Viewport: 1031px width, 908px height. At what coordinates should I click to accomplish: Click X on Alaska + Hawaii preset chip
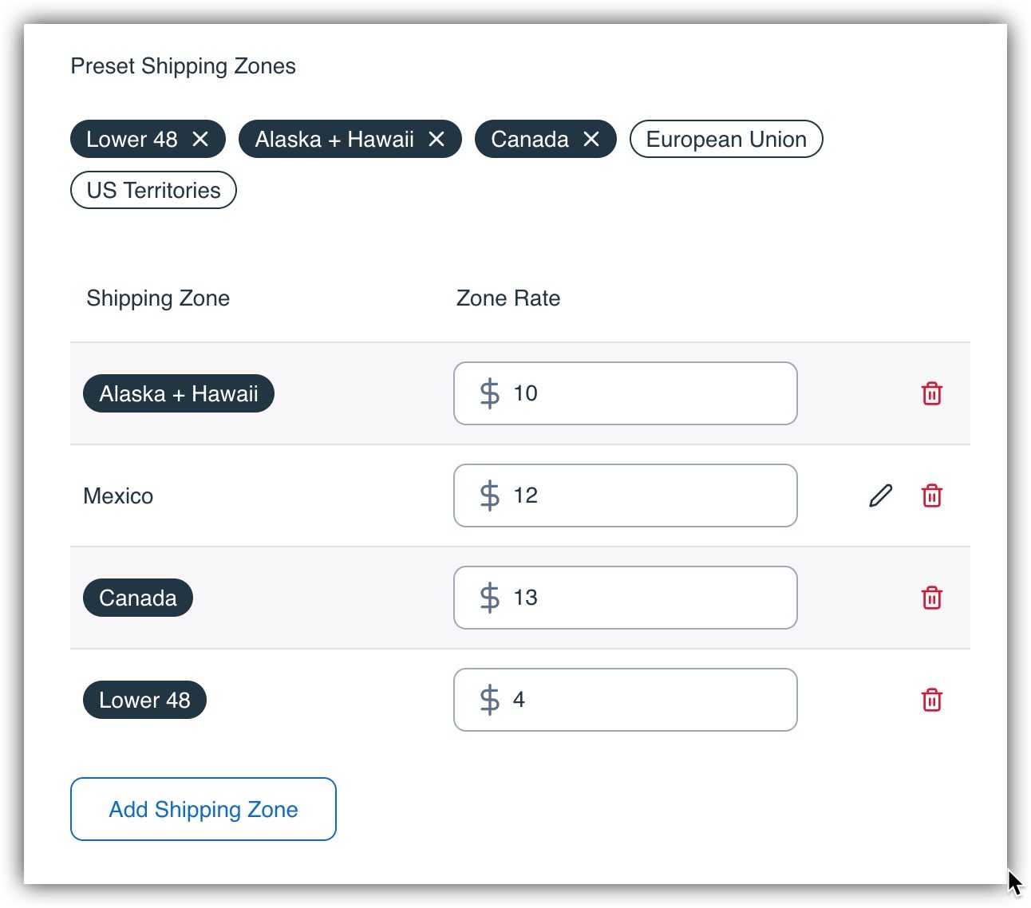click(436, 139)
